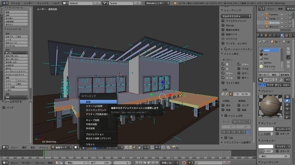Click the snap magnet icon in viewport header
This screenshot has height=165, width=295.
[x=152, y=147]
